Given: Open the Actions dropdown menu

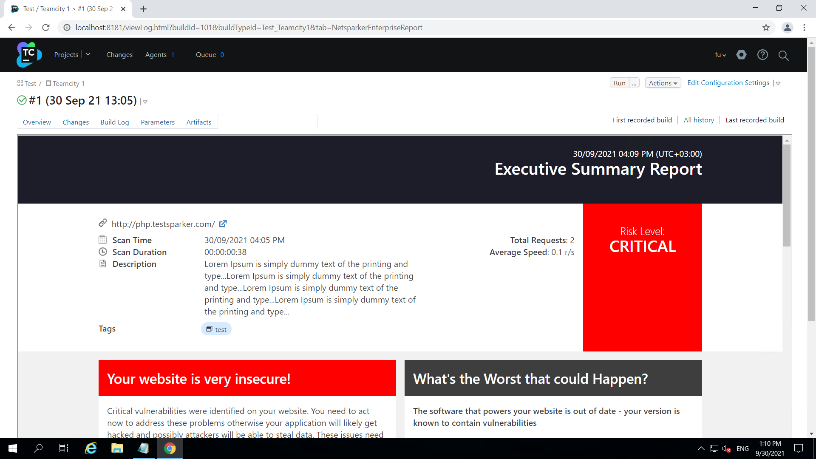Looking at the screenshot, I should coord(663,83).
